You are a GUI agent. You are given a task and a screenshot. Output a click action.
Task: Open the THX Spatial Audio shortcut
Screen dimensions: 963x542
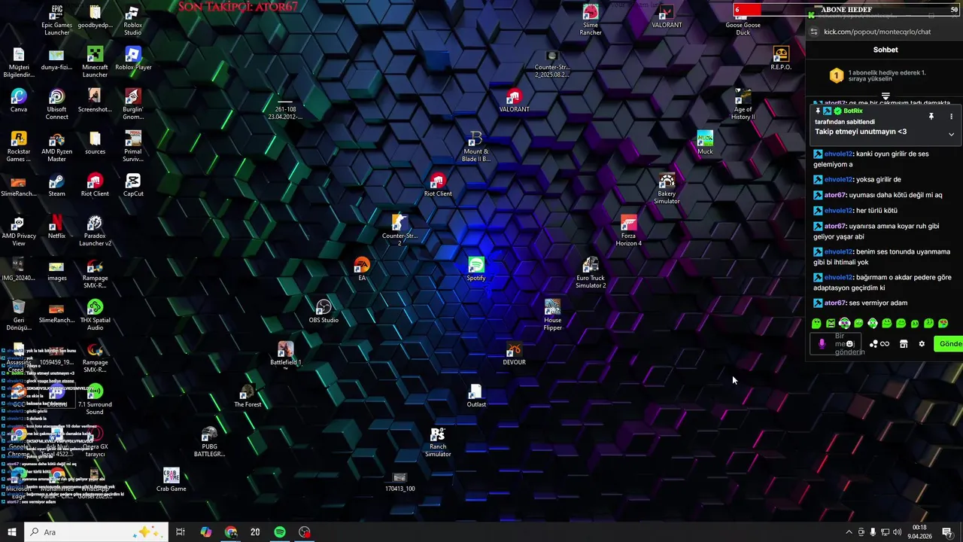point(95,315)
